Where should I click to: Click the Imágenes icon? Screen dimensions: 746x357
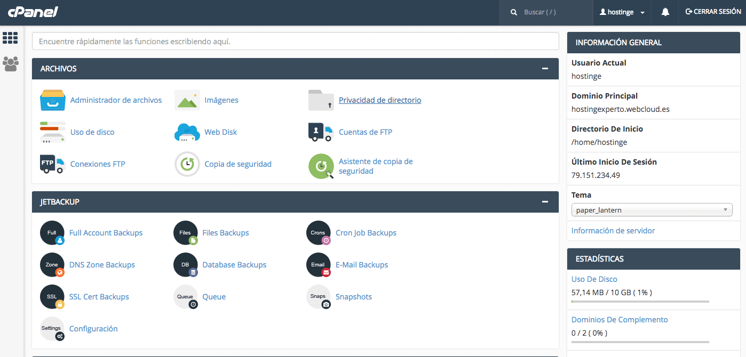pyautogui.click(x=187, y=100)
